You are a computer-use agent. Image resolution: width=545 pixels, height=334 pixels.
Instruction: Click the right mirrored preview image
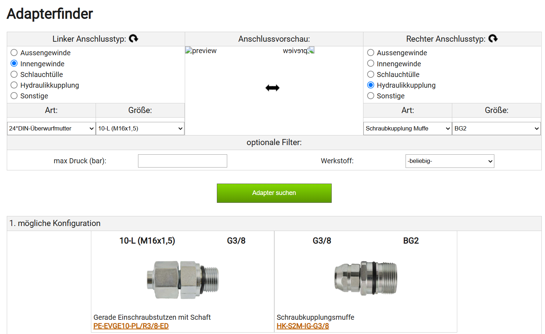tap(299, 51)
